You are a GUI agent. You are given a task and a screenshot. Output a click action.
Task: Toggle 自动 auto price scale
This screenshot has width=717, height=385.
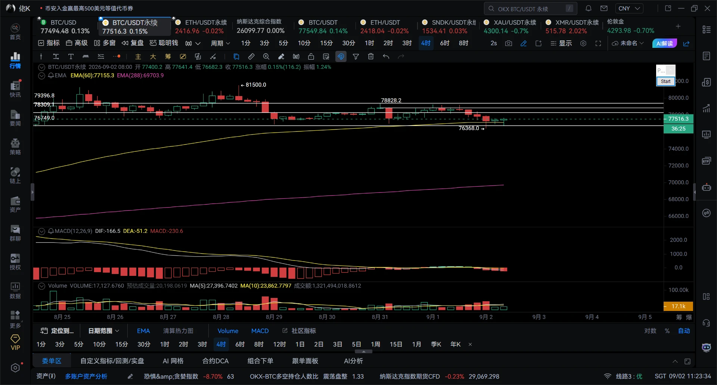pos(684,331)
